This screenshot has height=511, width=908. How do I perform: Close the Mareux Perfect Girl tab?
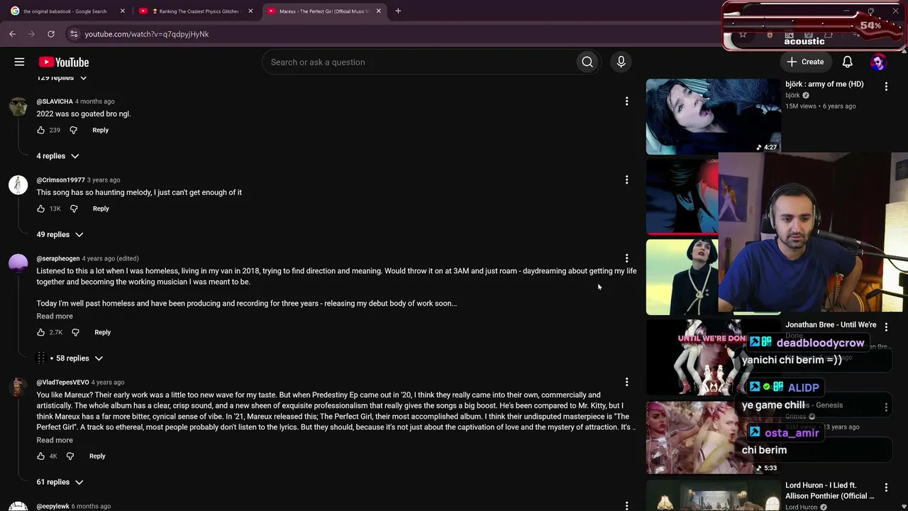tap(378, 11)
